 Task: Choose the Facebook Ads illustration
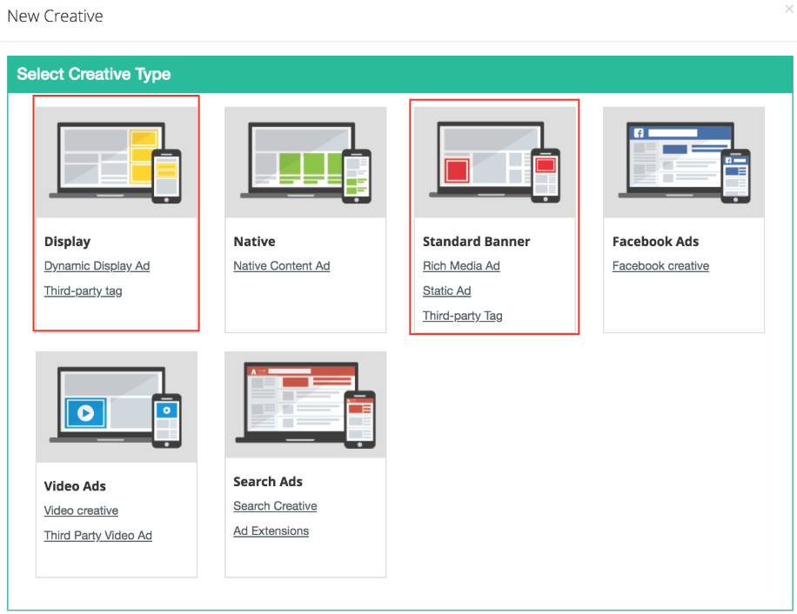[x=684, y=163]
